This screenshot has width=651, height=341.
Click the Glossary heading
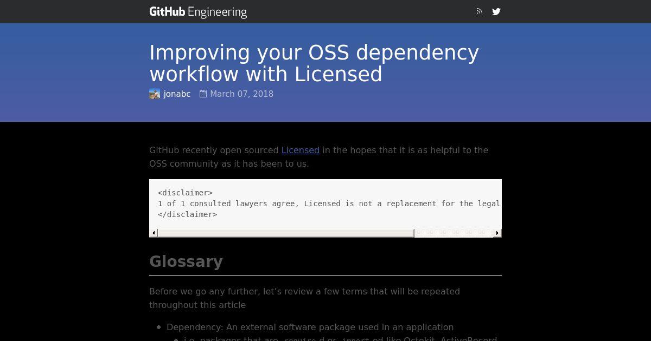click(186, 261)
